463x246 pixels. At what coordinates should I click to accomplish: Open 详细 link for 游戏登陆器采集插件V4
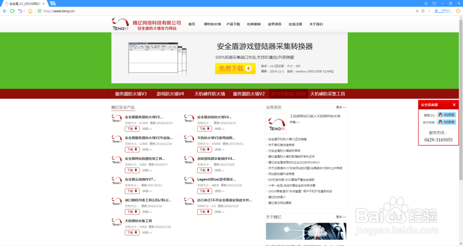click(x=219, y=170)
